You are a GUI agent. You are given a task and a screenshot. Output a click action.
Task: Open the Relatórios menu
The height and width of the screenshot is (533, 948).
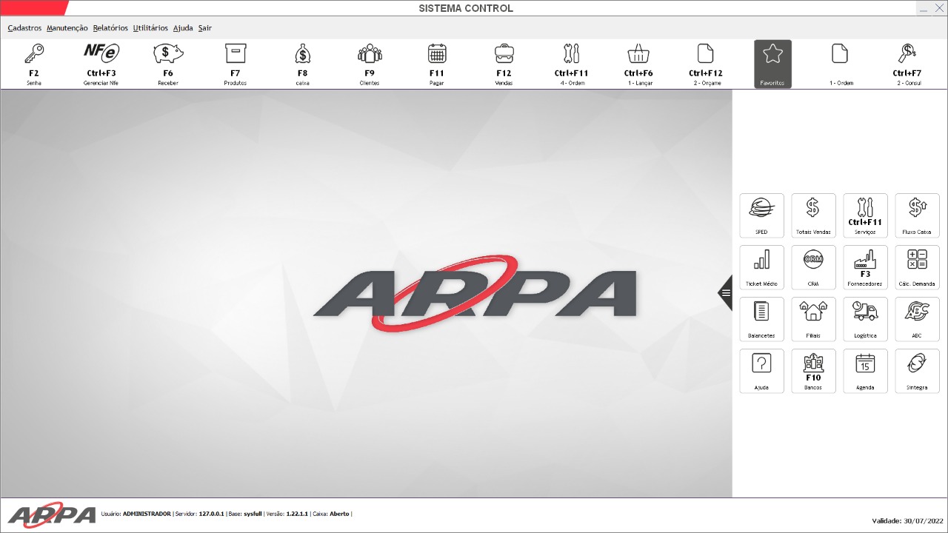click(110, 28)
